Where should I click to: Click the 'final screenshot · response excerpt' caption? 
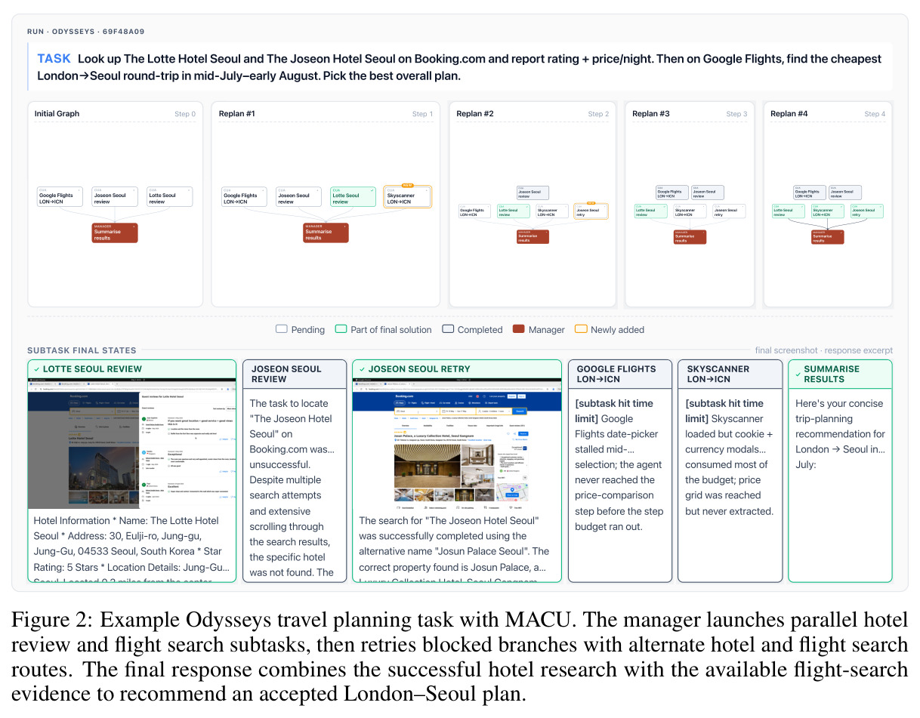pos(824,350)
